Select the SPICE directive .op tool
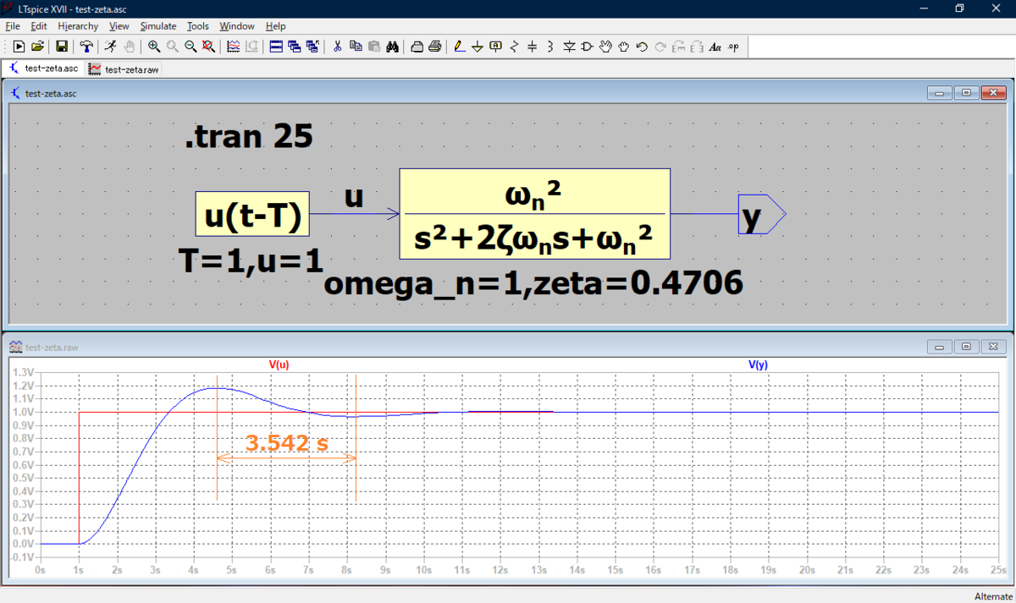Image resolution: width=1016 pixels, height=603 pixels. 733,47
